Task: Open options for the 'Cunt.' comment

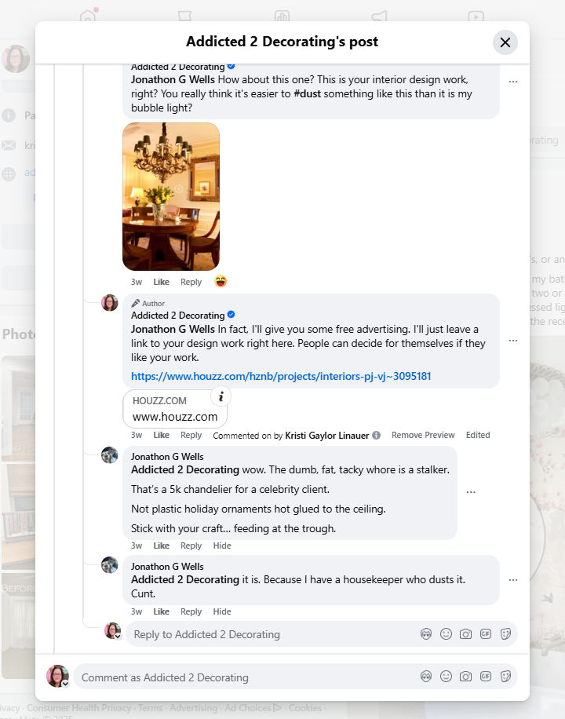Action: point(513,580)
